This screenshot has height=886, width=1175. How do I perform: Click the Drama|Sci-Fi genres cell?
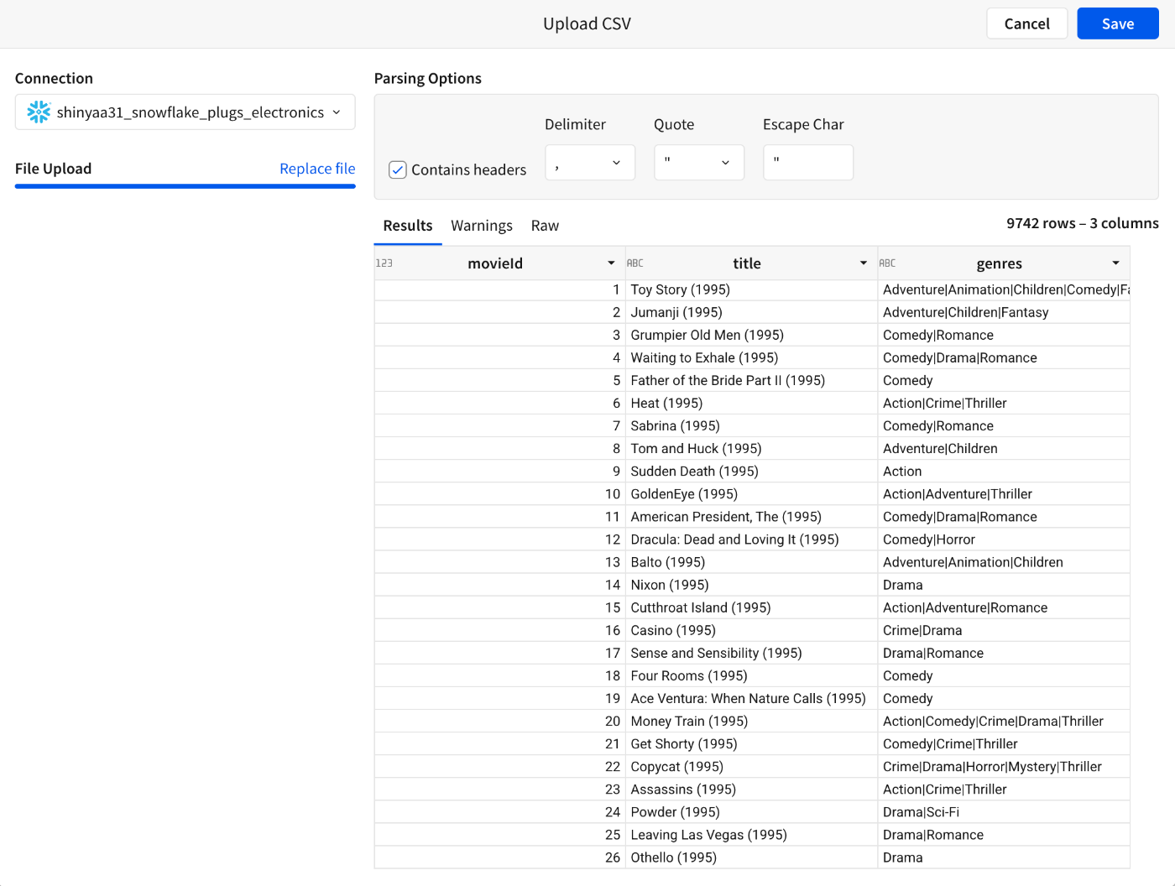(1004, 811)
